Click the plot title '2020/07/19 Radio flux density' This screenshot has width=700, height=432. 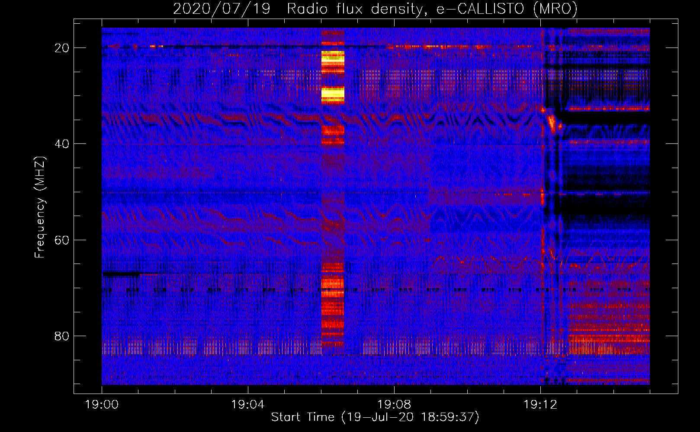point(375,9)
